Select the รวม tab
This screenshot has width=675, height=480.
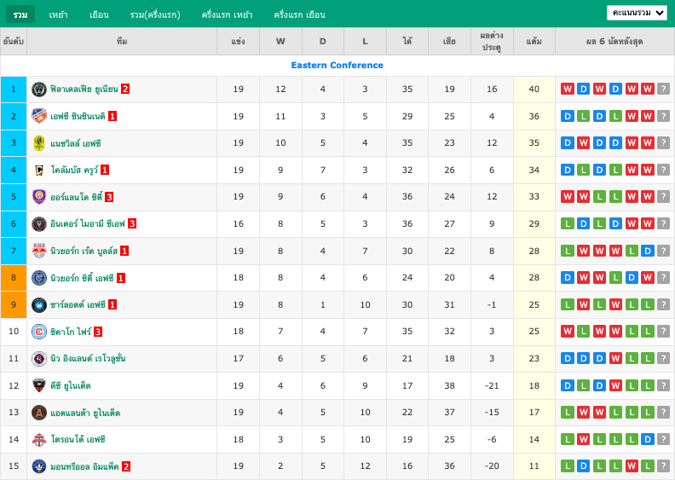tap(20, 14)
